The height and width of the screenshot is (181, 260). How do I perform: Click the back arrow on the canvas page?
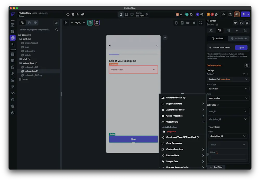coord(110,46)
